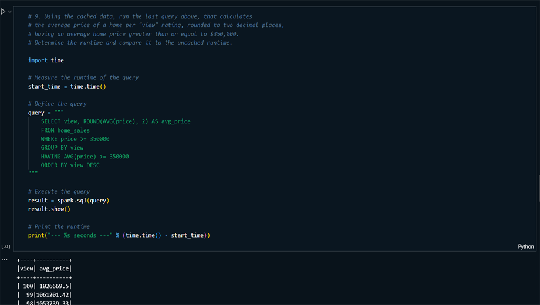Place cursor on 'result.show()' line
540x305 pixels.
pyautogui.click(x=49, y=209)
